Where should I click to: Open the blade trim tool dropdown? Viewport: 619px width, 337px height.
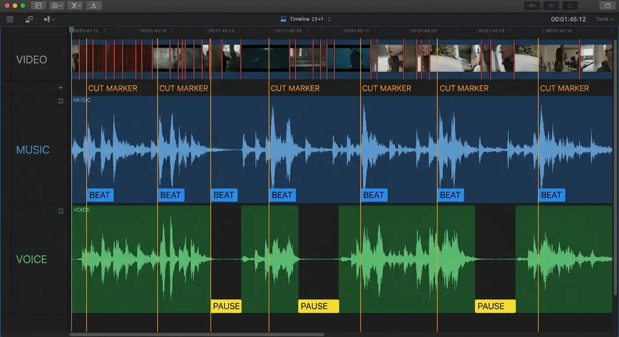click(76, 6)
